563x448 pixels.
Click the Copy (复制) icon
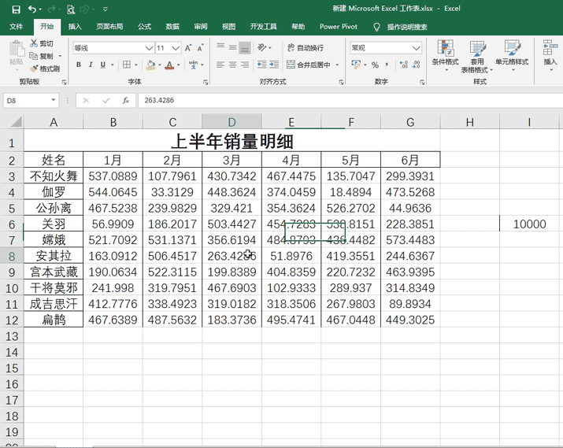(34, 56)
